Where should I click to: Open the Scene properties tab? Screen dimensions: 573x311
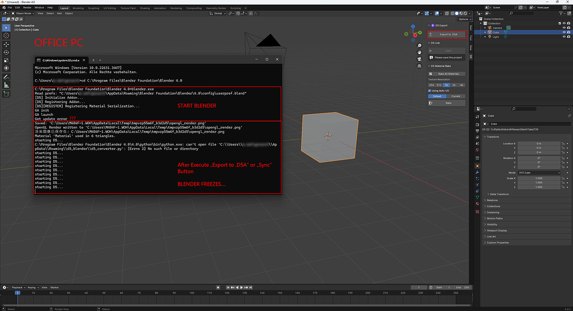click(477, 144)
